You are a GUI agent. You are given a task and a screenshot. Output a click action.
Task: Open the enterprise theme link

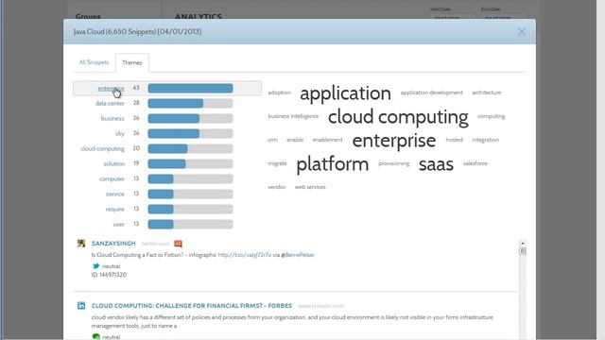tap(112, 88)
